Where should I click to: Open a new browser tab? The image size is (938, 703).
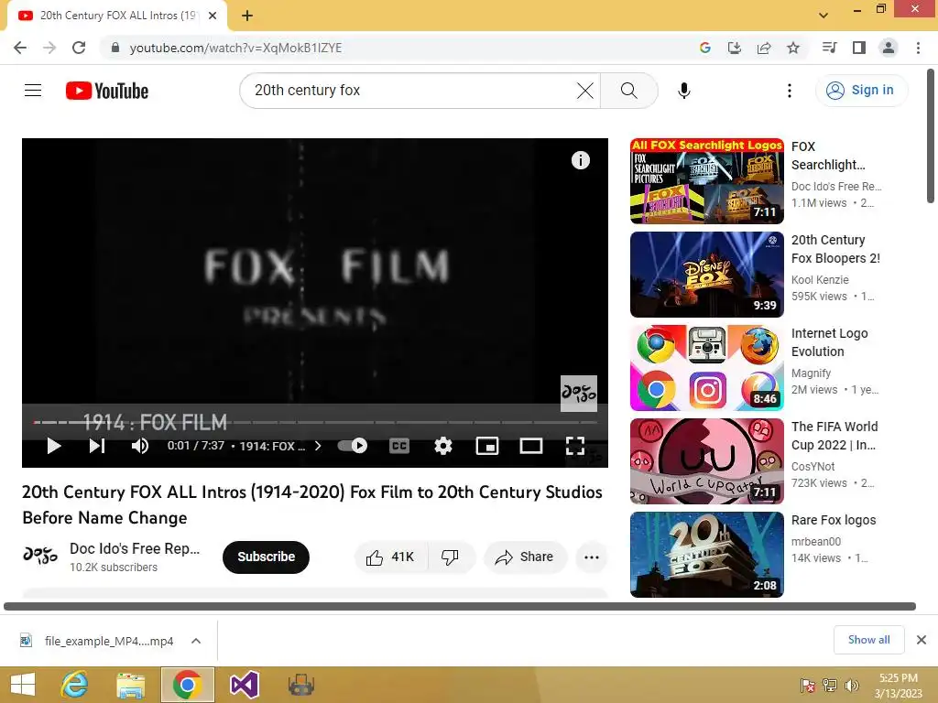(x=247, y=16)
